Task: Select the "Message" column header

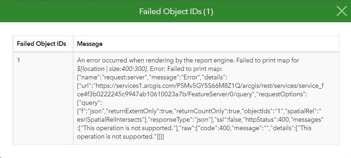Action: click(90, 44)
